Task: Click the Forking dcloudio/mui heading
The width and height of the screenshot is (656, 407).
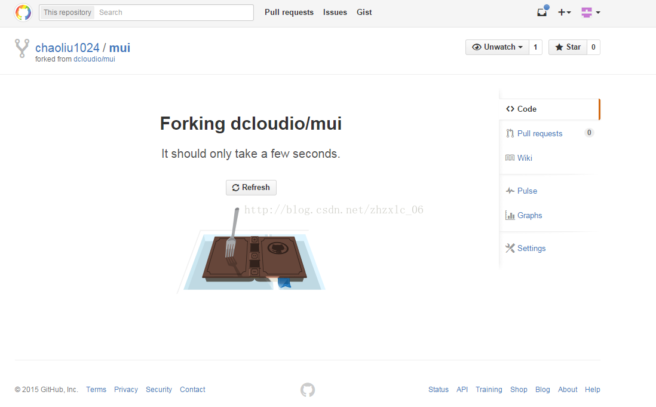Action: [x=251, y=124]
